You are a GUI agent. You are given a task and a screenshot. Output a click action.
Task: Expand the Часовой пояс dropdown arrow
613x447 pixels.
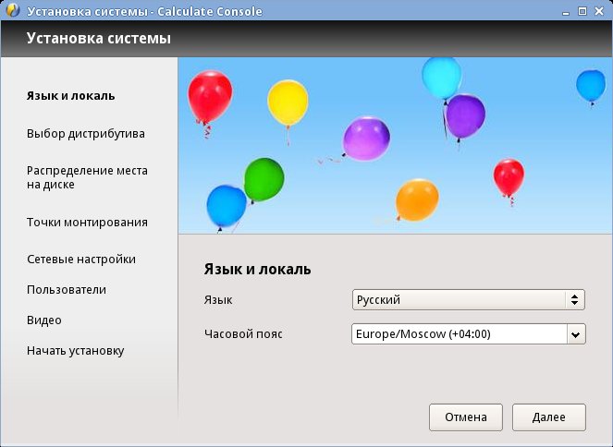coord(576,334)
